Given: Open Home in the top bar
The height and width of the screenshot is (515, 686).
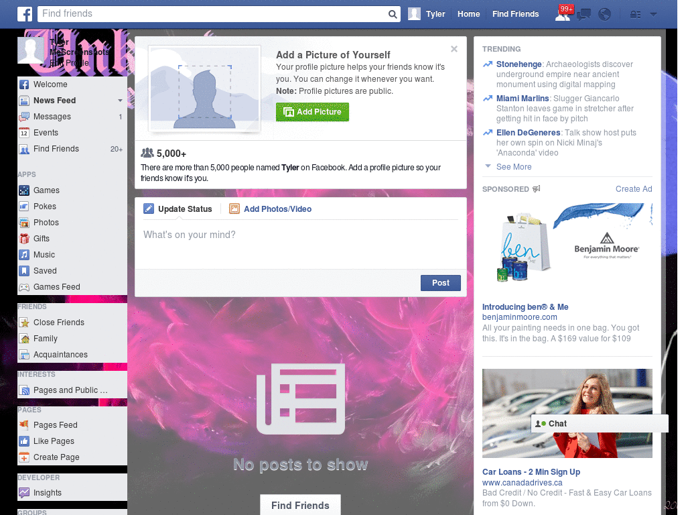Looking at the screenshot, I should (x=468, y=14).
